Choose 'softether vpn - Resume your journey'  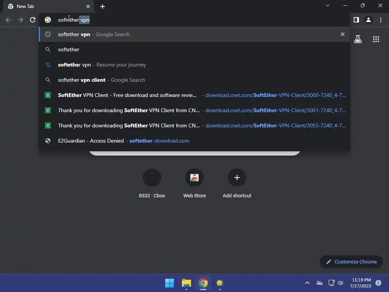(x=194, y=65)
